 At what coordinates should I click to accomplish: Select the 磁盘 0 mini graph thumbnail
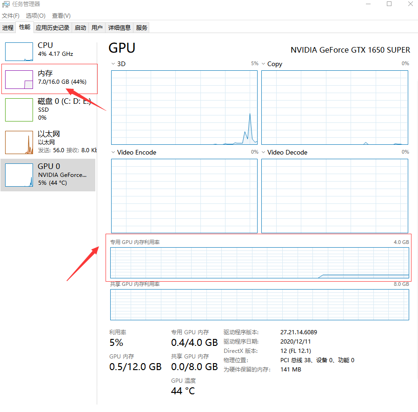point(19,110)
